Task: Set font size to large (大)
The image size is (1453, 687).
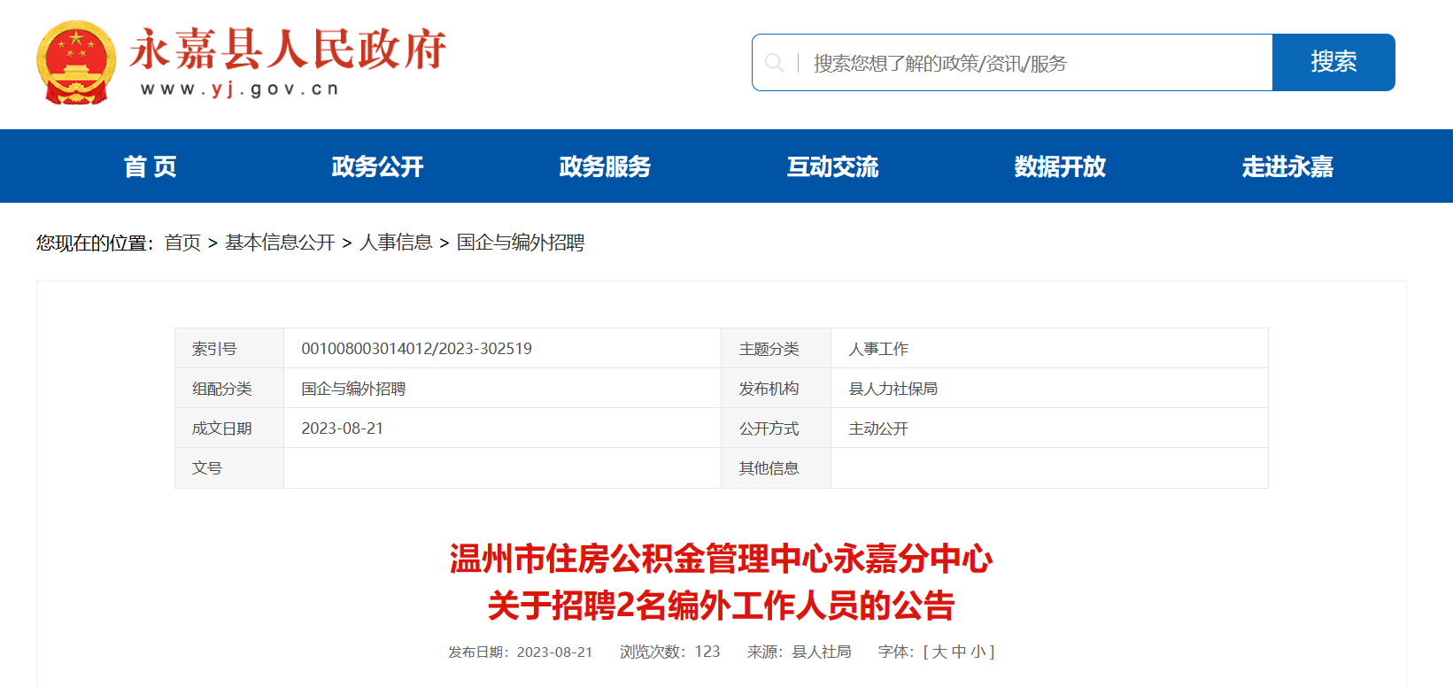Action: tap(939, 652)
